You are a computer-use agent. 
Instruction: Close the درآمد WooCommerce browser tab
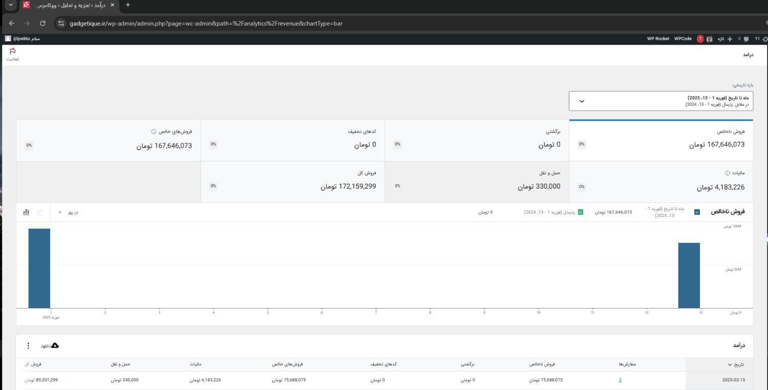[112, 5]
